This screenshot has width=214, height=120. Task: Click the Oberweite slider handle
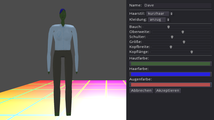(183, 32)
